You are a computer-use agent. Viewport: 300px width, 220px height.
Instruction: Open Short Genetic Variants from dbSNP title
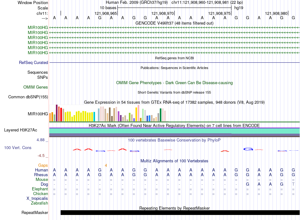pyautogui.click(x=174, y=92)
